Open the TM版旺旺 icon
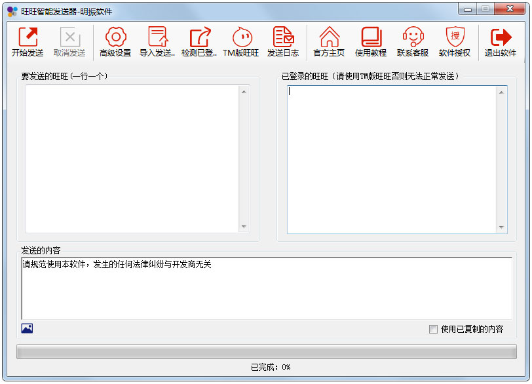 coord(241,42)
